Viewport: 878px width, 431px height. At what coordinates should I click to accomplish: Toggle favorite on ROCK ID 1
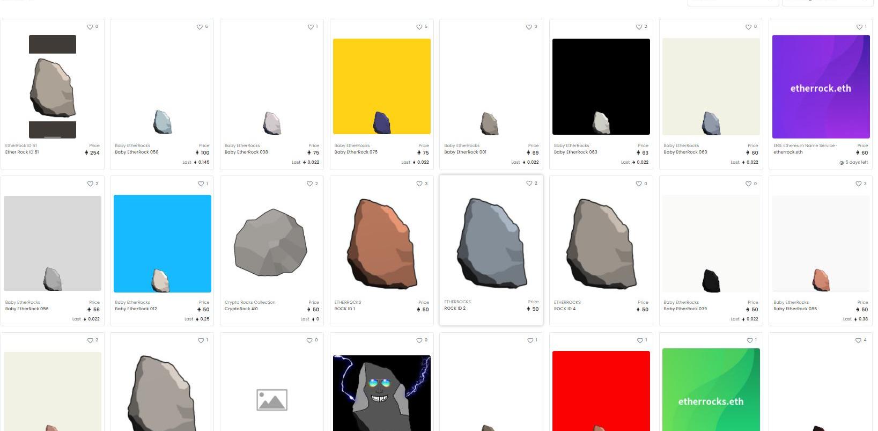pyautogui.click(x=419, y=184)
